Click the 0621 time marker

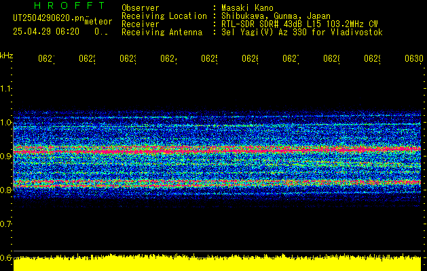[x=46, y=59]
